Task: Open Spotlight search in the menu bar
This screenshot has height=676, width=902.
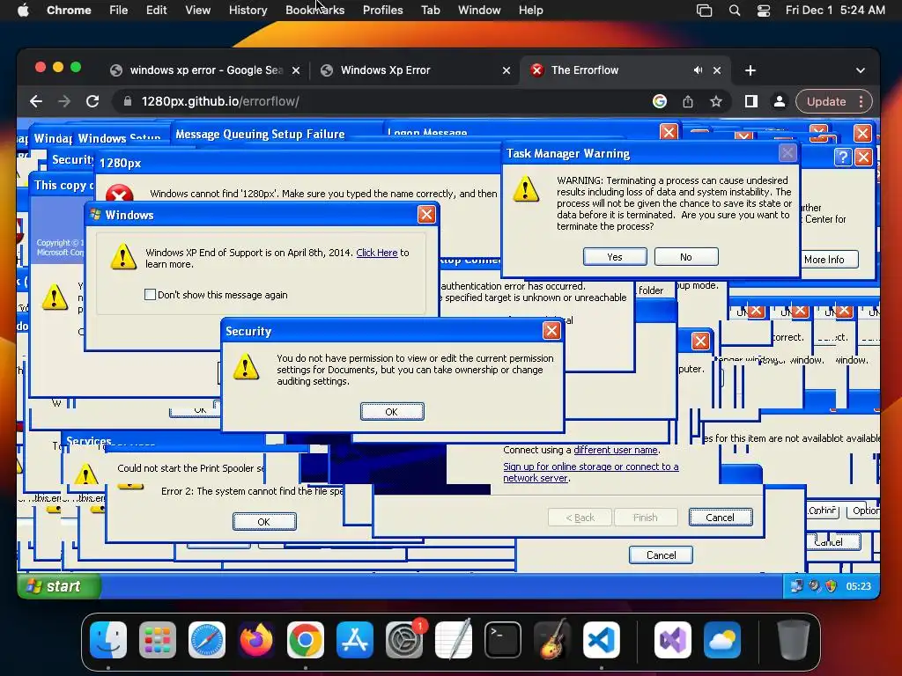Action: pyautogui.click(x=734, y=11)
